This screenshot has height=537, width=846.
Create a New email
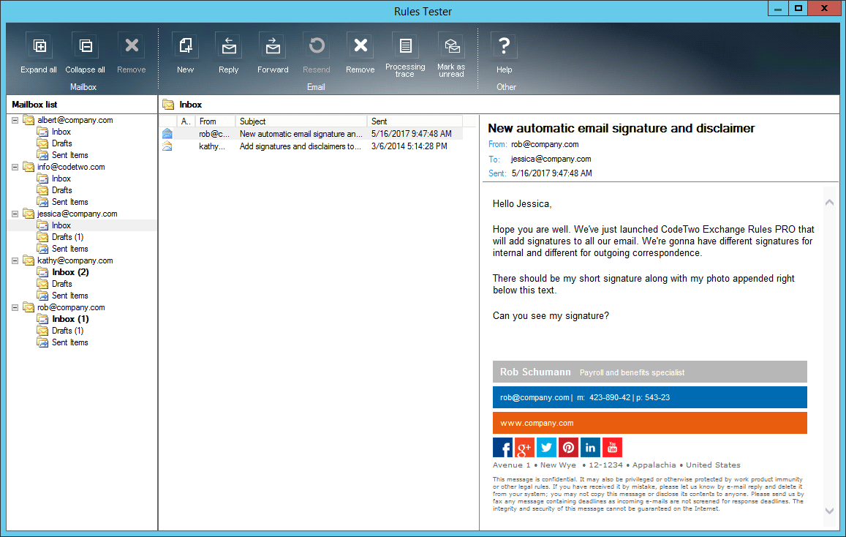(185, 45)
